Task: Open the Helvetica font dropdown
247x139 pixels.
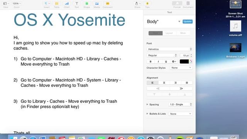Action: [169, 49]
